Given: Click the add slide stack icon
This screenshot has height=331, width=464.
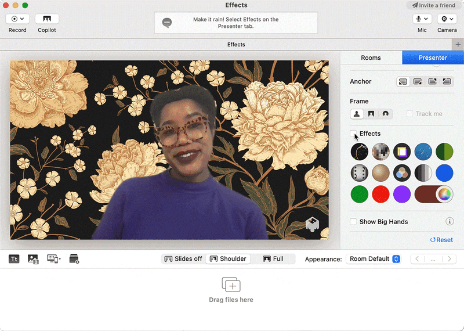Looking at the screenshot, I should 74,259.
